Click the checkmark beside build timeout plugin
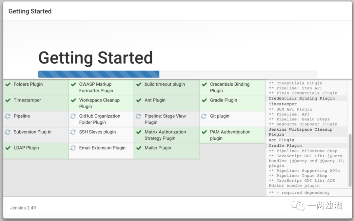The width and height of the screenshot is (354, 221). (x=139, y=84)
